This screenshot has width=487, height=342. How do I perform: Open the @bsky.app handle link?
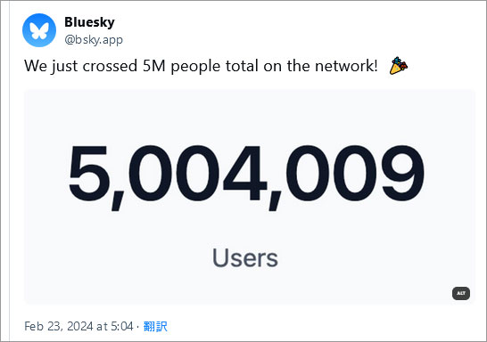tap(94, 40)
